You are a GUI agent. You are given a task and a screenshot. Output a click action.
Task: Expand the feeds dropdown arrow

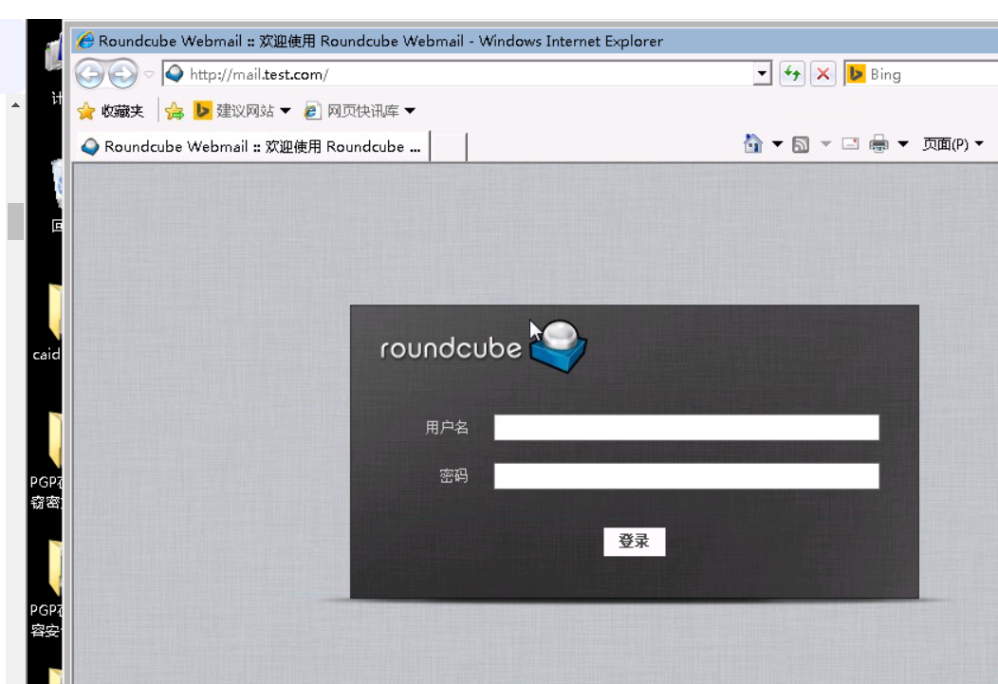[x=825, y=144]
